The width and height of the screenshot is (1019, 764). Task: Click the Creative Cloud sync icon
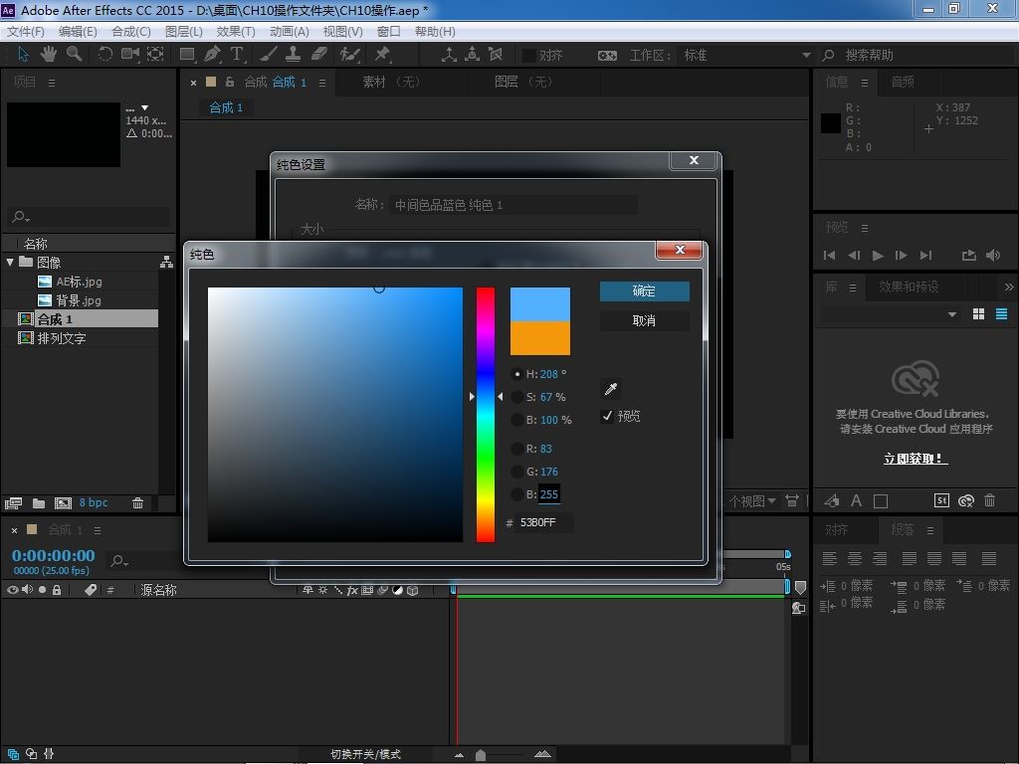tap(965, 500)
